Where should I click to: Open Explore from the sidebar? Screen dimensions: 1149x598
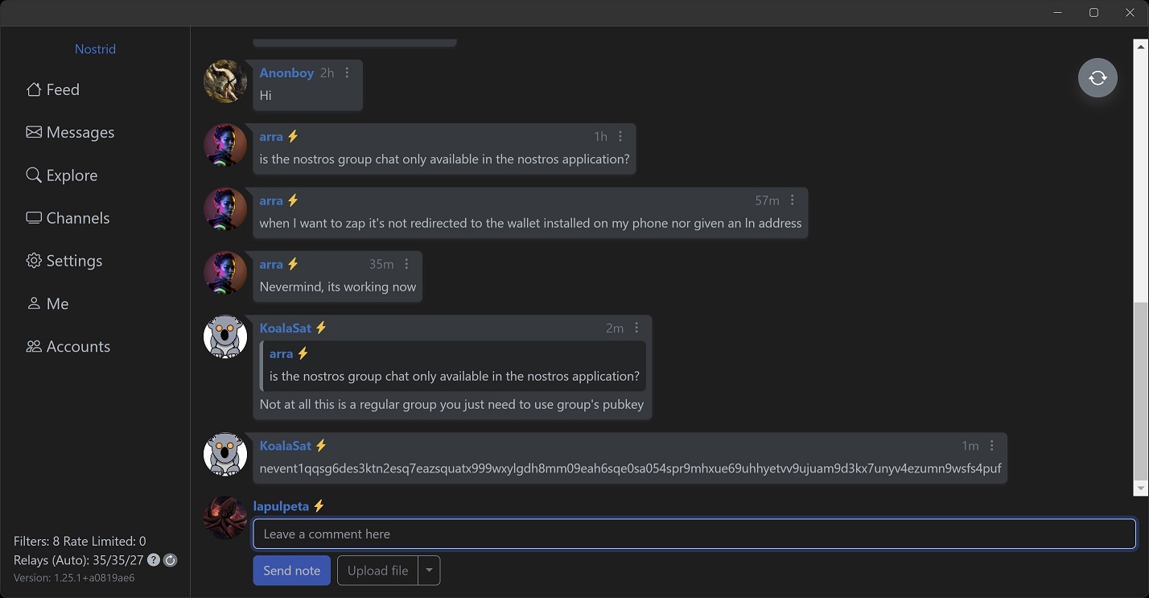(x=62, y=175)
